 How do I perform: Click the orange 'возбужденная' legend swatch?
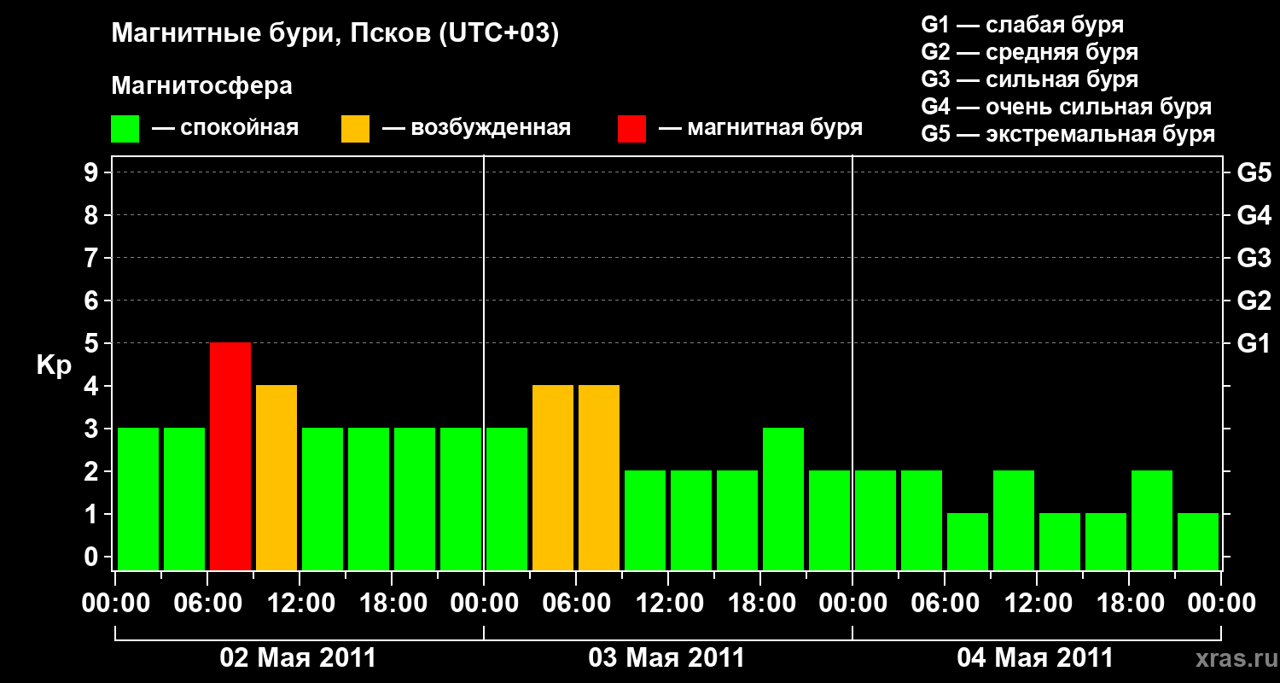point(356,129)
